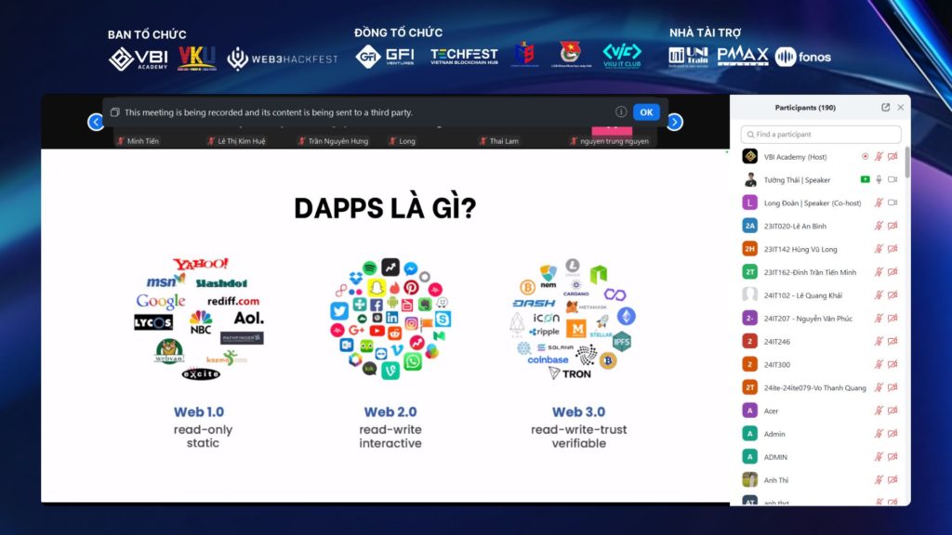
Task: Select participant 24IT246 name
Action: click(x=776, y=342)
